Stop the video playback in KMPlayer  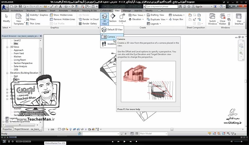(136, 141)
